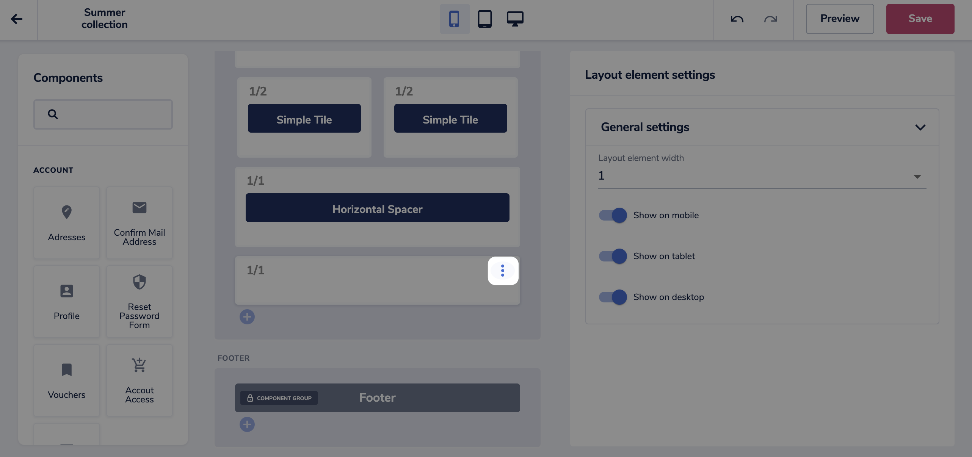
Task: Select the Accout Access component
Action: coord(140,380)
